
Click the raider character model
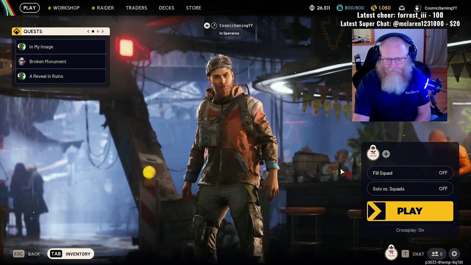pyautogui.click(x=232, y=158)
